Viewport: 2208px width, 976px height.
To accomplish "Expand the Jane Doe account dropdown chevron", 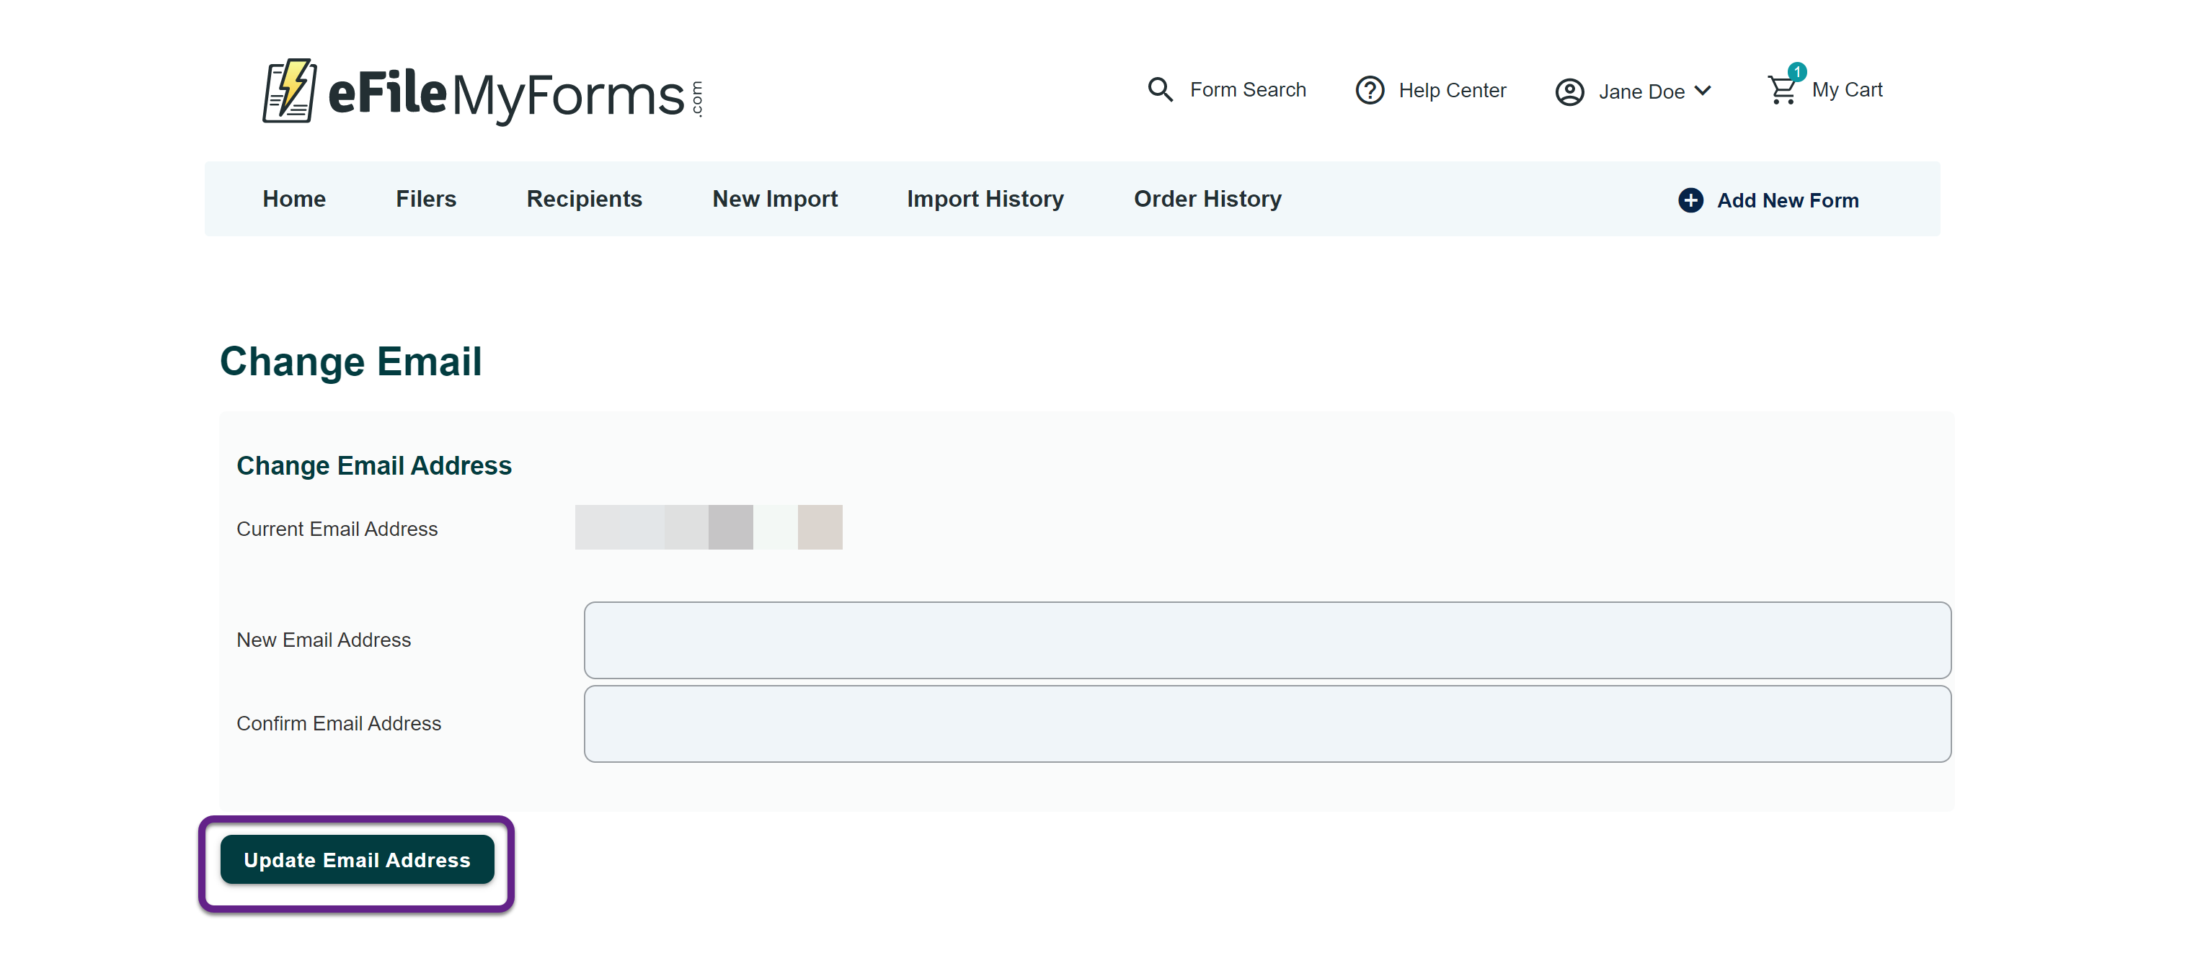I will point(1703,91).
